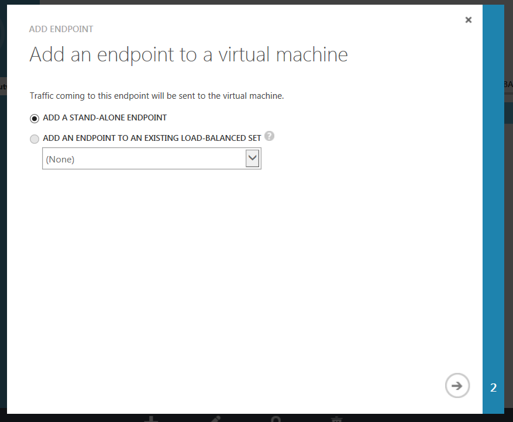Click the dimmed background left of dialog
The image size is (513, 422).
[x=3, y=234]
